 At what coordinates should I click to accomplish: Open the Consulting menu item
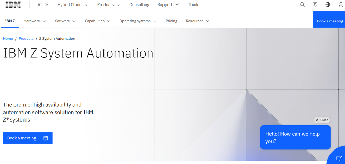point(139,4)
